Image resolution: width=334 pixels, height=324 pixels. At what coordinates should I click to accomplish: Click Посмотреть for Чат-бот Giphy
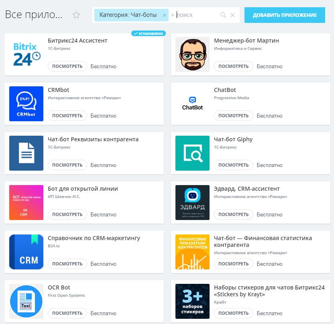(x=234, y=165)
